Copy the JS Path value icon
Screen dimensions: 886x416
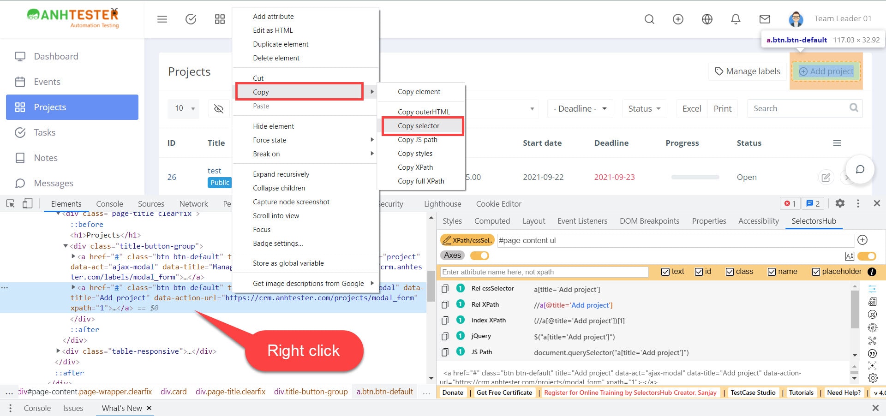(445, 352)
